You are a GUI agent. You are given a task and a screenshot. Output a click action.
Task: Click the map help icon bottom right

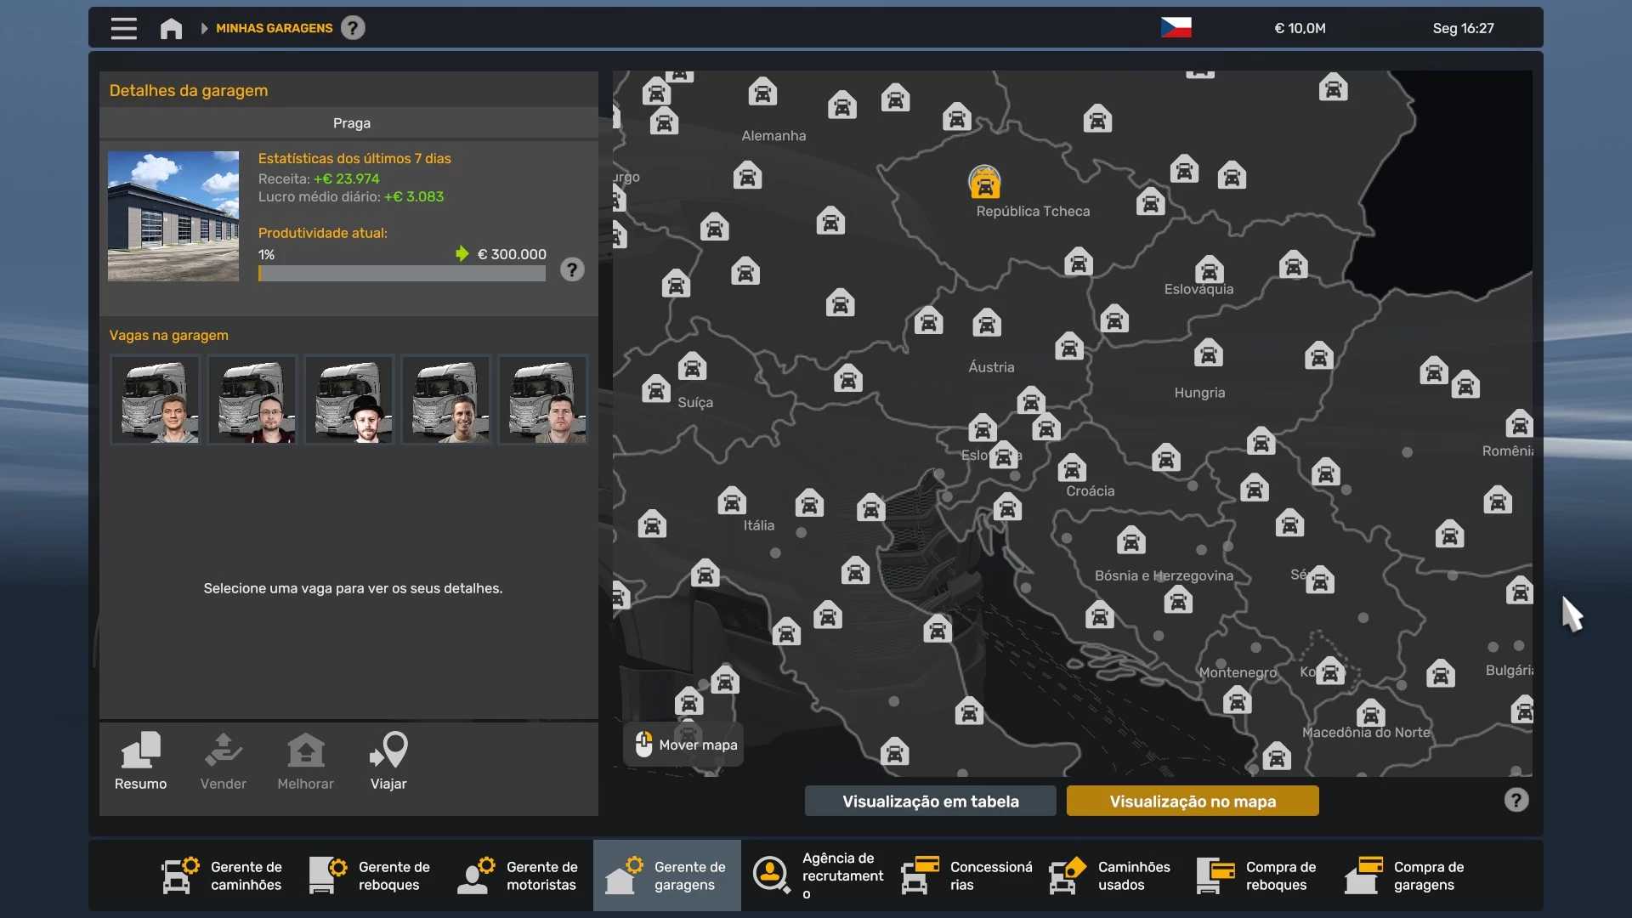pos(1516,800)
